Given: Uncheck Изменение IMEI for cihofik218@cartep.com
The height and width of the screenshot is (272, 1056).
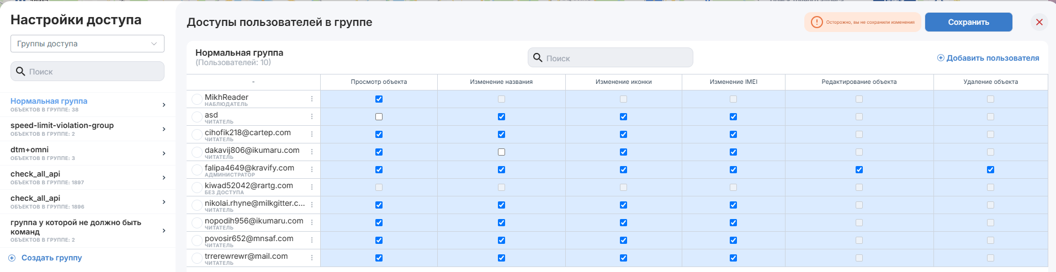Looking at the screenshot, I should tap(733, 135).
